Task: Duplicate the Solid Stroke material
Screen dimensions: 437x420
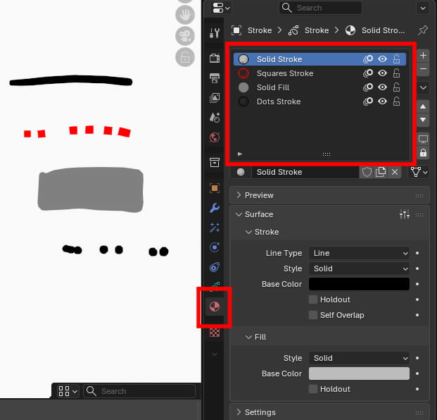Action: (x=381, y=172)
